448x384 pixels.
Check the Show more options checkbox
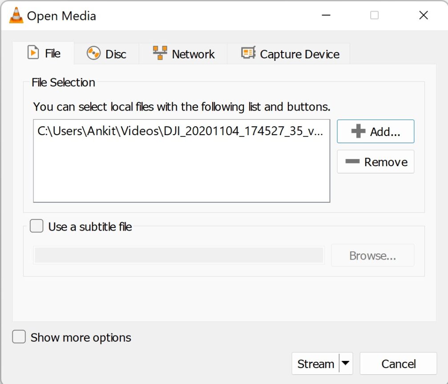coord(19,337)
